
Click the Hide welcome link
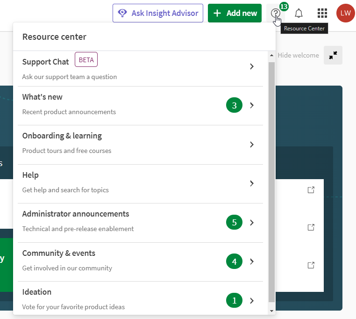298,55
